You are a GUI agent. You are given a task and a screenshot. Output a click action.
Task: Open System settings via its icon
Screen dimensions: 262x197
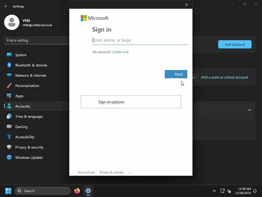tap(9, 55)
